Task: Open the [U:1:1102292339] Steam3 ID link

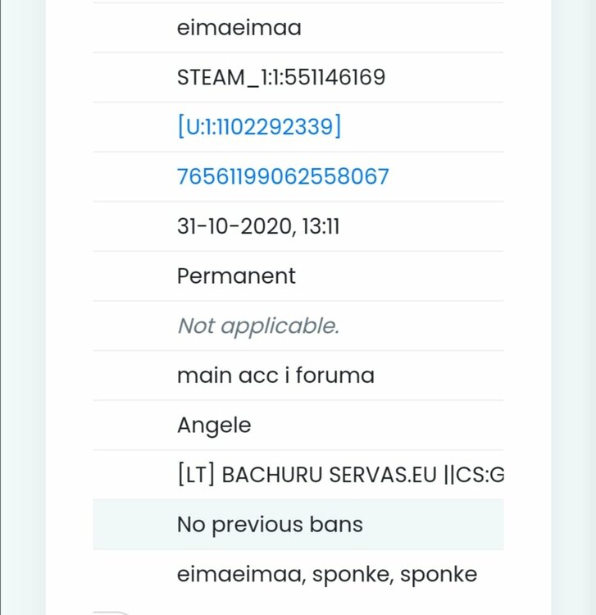Action: [259, 127]
